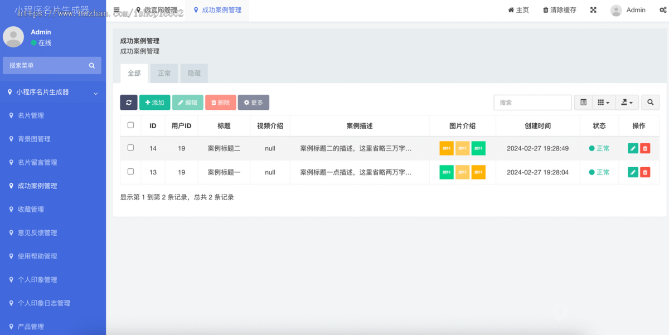Open the 更多 dropdown in the toolbar

point(254,102)
